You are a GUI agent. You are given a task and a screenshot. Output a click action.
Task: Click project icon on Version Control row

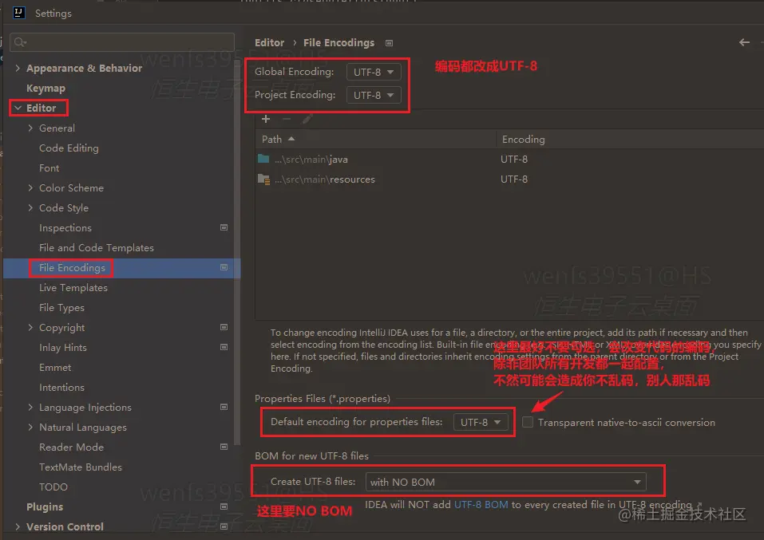224,527
